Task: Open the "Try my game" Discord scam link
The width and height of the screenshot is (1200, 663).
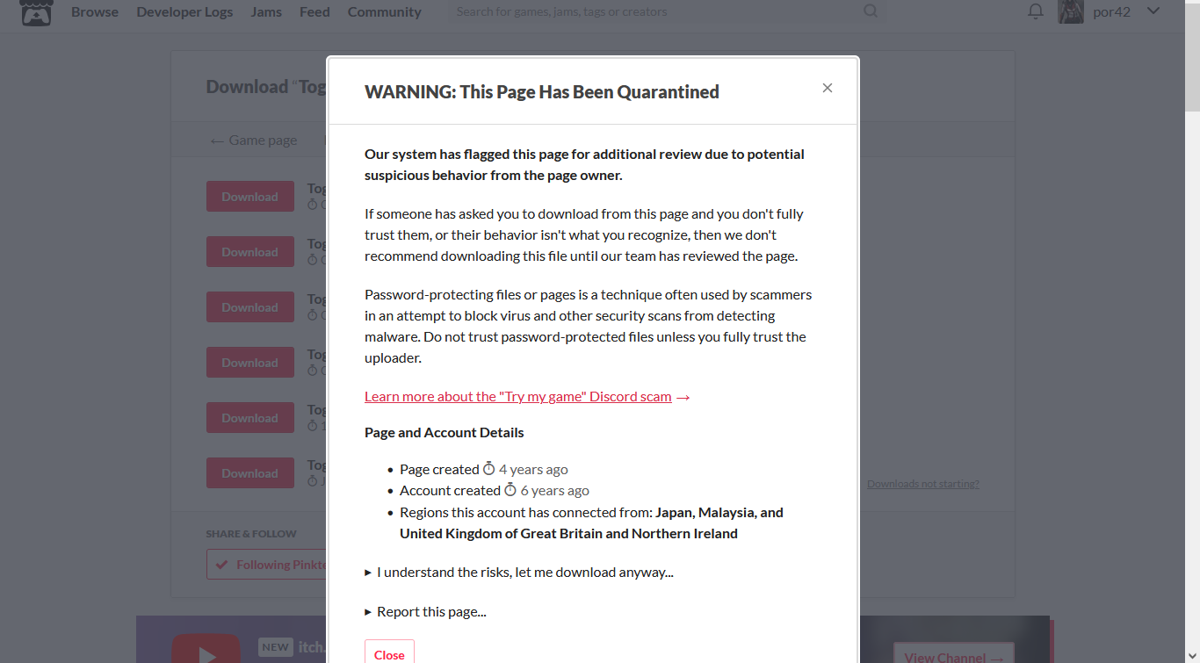Action: pyautogui.click(x=518, y=397)
